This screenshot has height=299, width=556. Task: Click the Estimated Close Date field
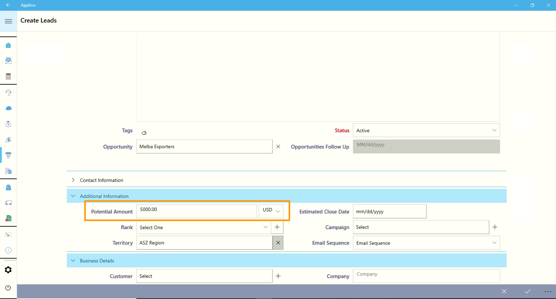[x=389, y=211]
